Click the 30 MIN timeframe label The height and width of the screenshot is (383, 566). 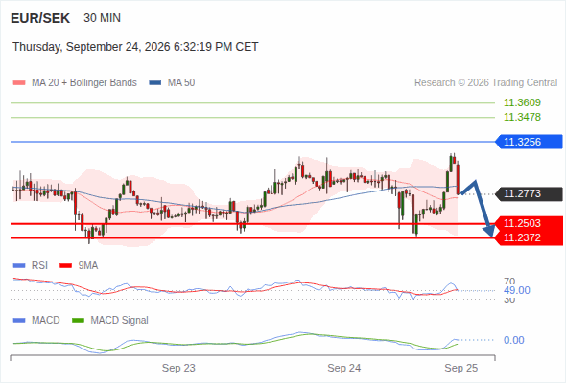(102, 18)
